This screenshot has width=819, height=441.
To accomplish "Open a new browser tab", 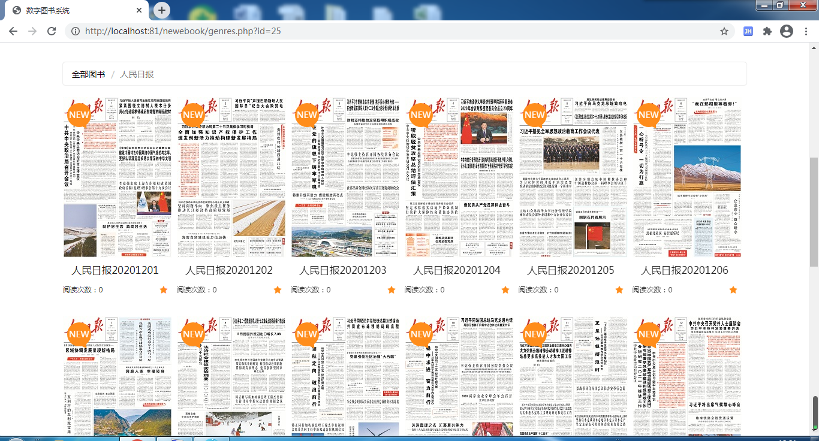I will 161,10.
